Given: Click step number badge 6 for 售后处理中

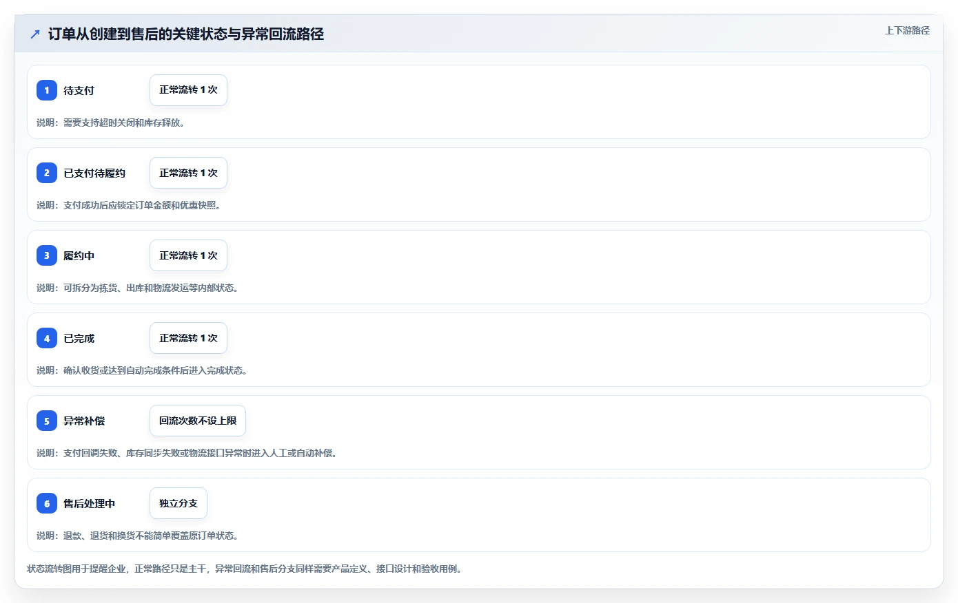Looking at the screenshot, I should coord(47,503).
